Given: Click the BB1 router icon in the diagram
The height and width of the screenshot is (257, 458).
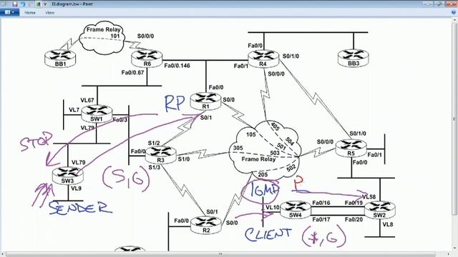Looking at the screenshot, I should point(60,58).
